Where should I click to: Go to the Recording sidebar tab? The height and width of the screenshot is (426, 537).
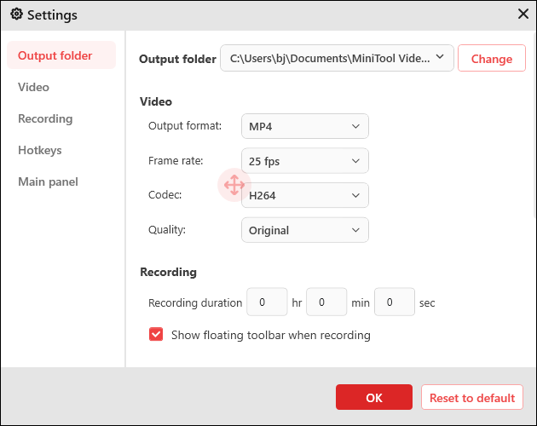click(45, 118)
